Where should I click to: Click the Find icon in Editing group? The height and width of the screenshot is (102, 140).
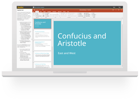(x=92, y=13)
